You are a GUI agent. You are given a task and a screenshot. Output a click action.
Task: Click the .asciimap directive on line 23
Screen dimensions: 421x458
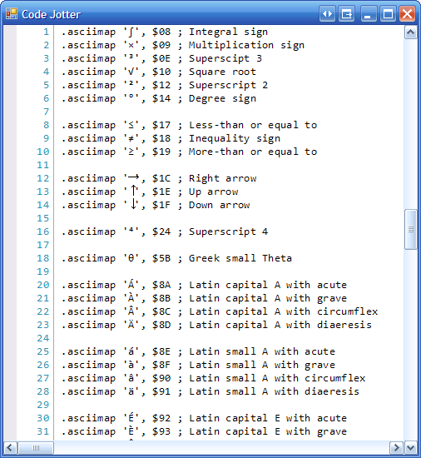pos(89,325)
